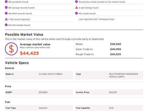
Task: Click the checkmark icon beside NO salvage records
Action: point(6,8)
